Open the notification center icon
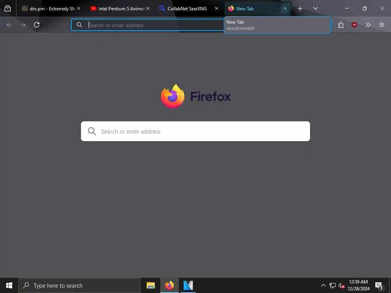The width and height of the screenshot is (391, 293). click(x=379, y=285)
